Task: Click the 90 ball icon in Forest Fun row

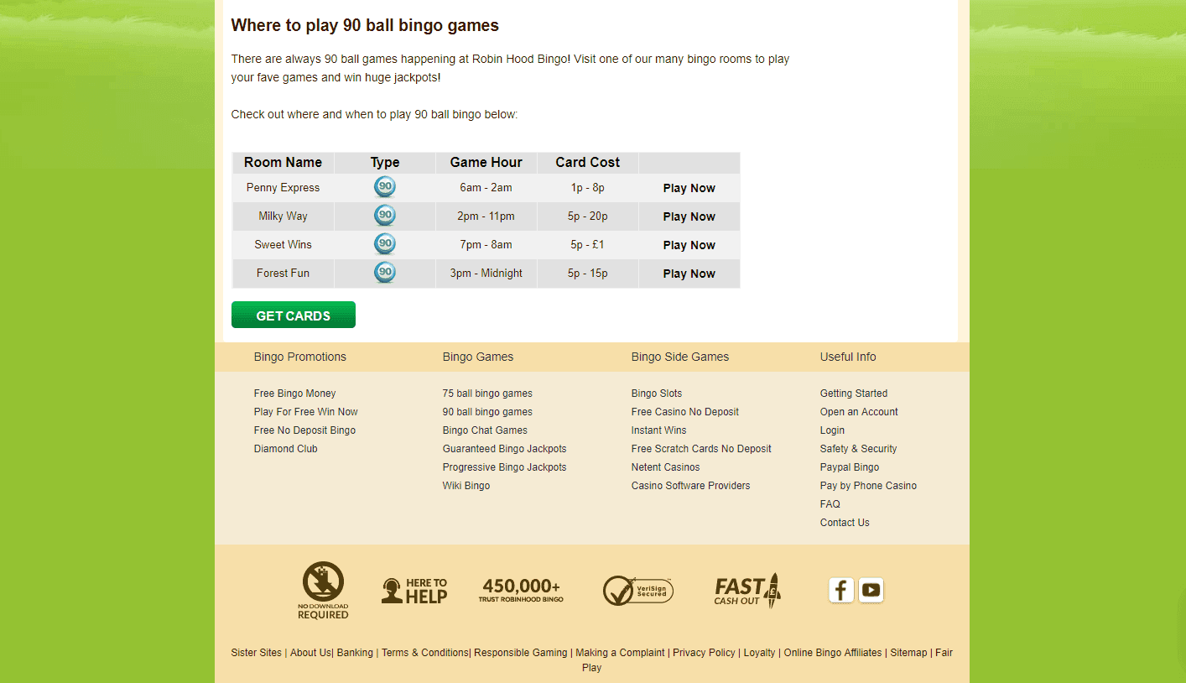Action: pos(385,273)
